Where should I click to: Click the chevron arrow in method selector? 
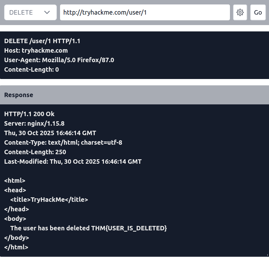point(47,12)
